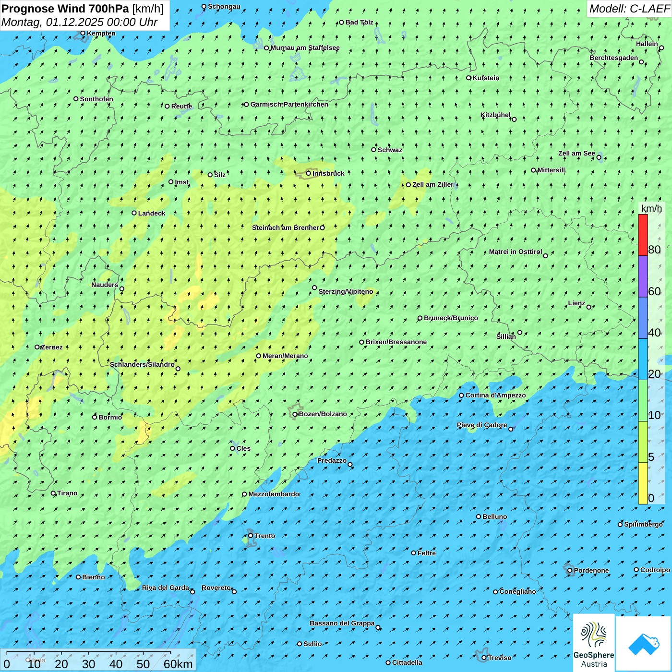This screenshot has width=672, height=672.
Task: Click the Innsbruck city marker circle
Action: point(309,174)
